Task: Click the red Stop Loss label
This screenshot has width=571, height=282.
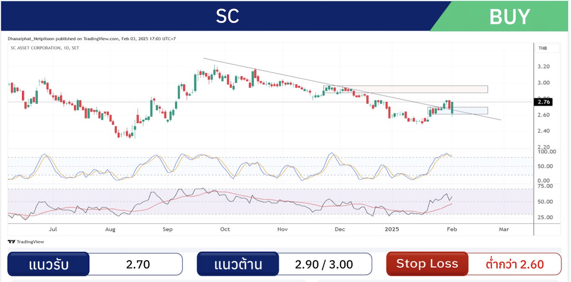Action: (427, 264)
